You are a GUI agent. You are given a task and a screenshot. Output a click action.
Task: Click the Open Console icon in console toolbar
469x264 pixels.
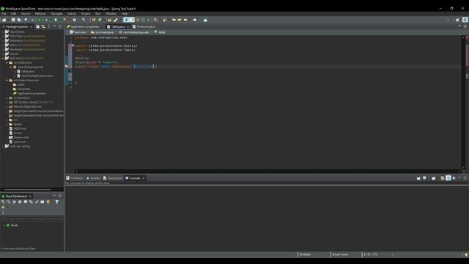click(434, 178)
